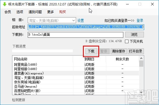This screenshot has height=105, width=159.
Task: Click the 打开目录 button
Action: click(x=136, y=51)
